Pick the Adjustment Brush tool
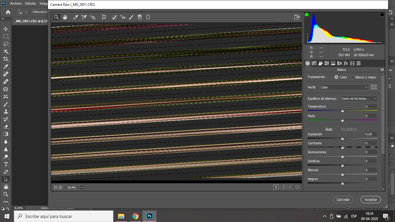The width and height of the screenshot is (395, 222). click(x=131, y=17)
